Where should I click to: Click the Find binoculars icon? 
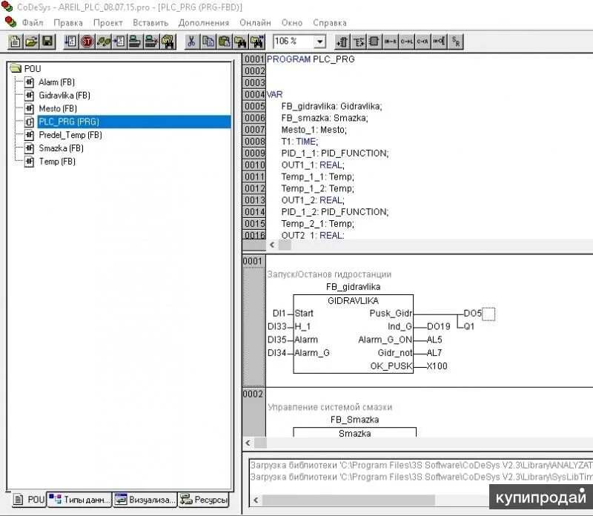tap(240, 42)
